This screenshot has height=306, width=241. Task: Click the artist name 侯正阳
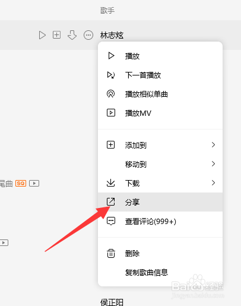[112, 302]
